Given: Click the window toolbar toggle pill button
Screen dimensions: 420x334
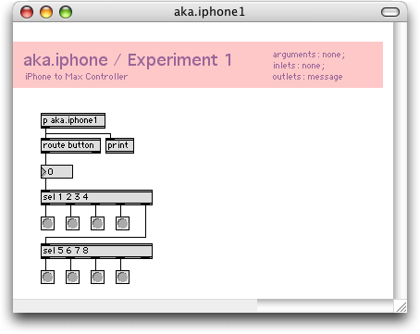Looking at the screenshot, I should [390, 12].
